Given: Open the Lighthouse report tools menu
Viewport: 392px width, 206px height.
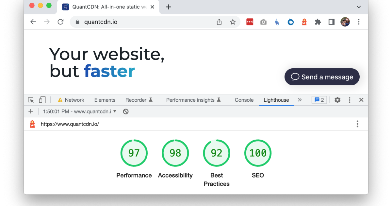Looking at the screenshot, I should coord(357,124).
